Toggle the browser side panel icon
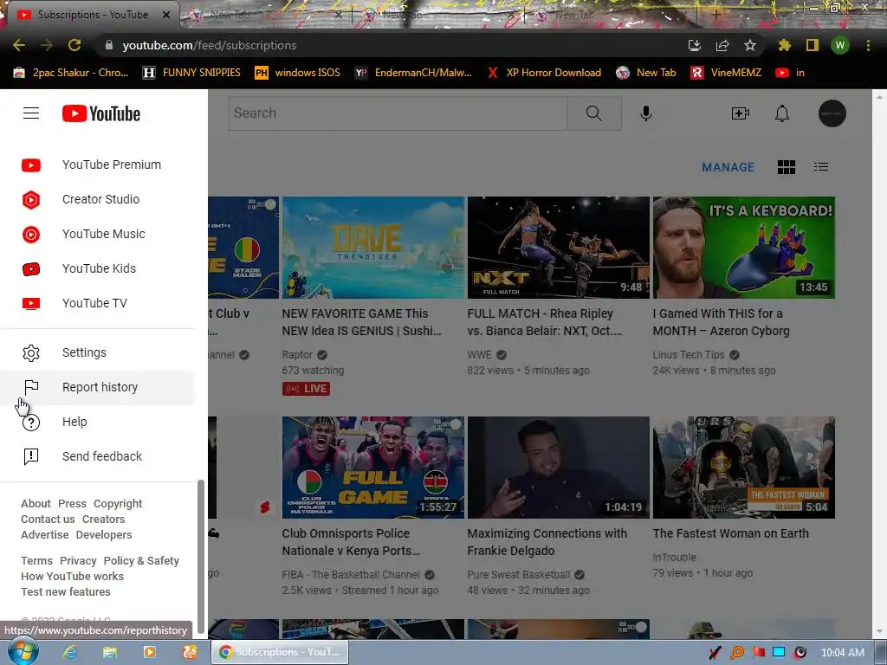Image resolution: width=887 pixels, height=665 pixels. click(813, 45)
